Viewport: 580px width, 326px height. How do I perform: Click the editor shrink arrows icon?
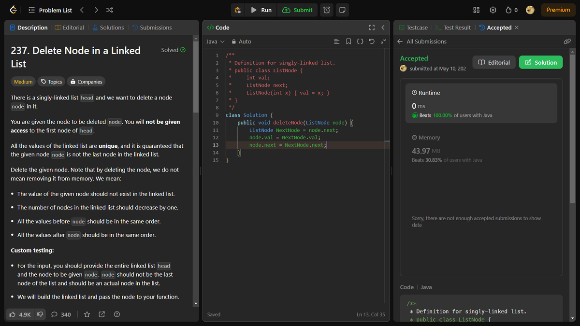pyautogui.click(x=383, y=42)
